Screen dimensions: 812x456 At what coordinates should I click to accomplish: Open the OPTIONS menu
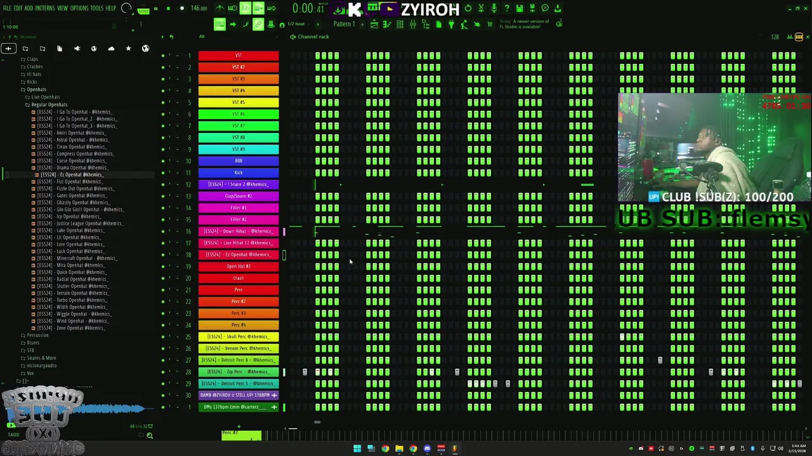[x=79, y=8]
